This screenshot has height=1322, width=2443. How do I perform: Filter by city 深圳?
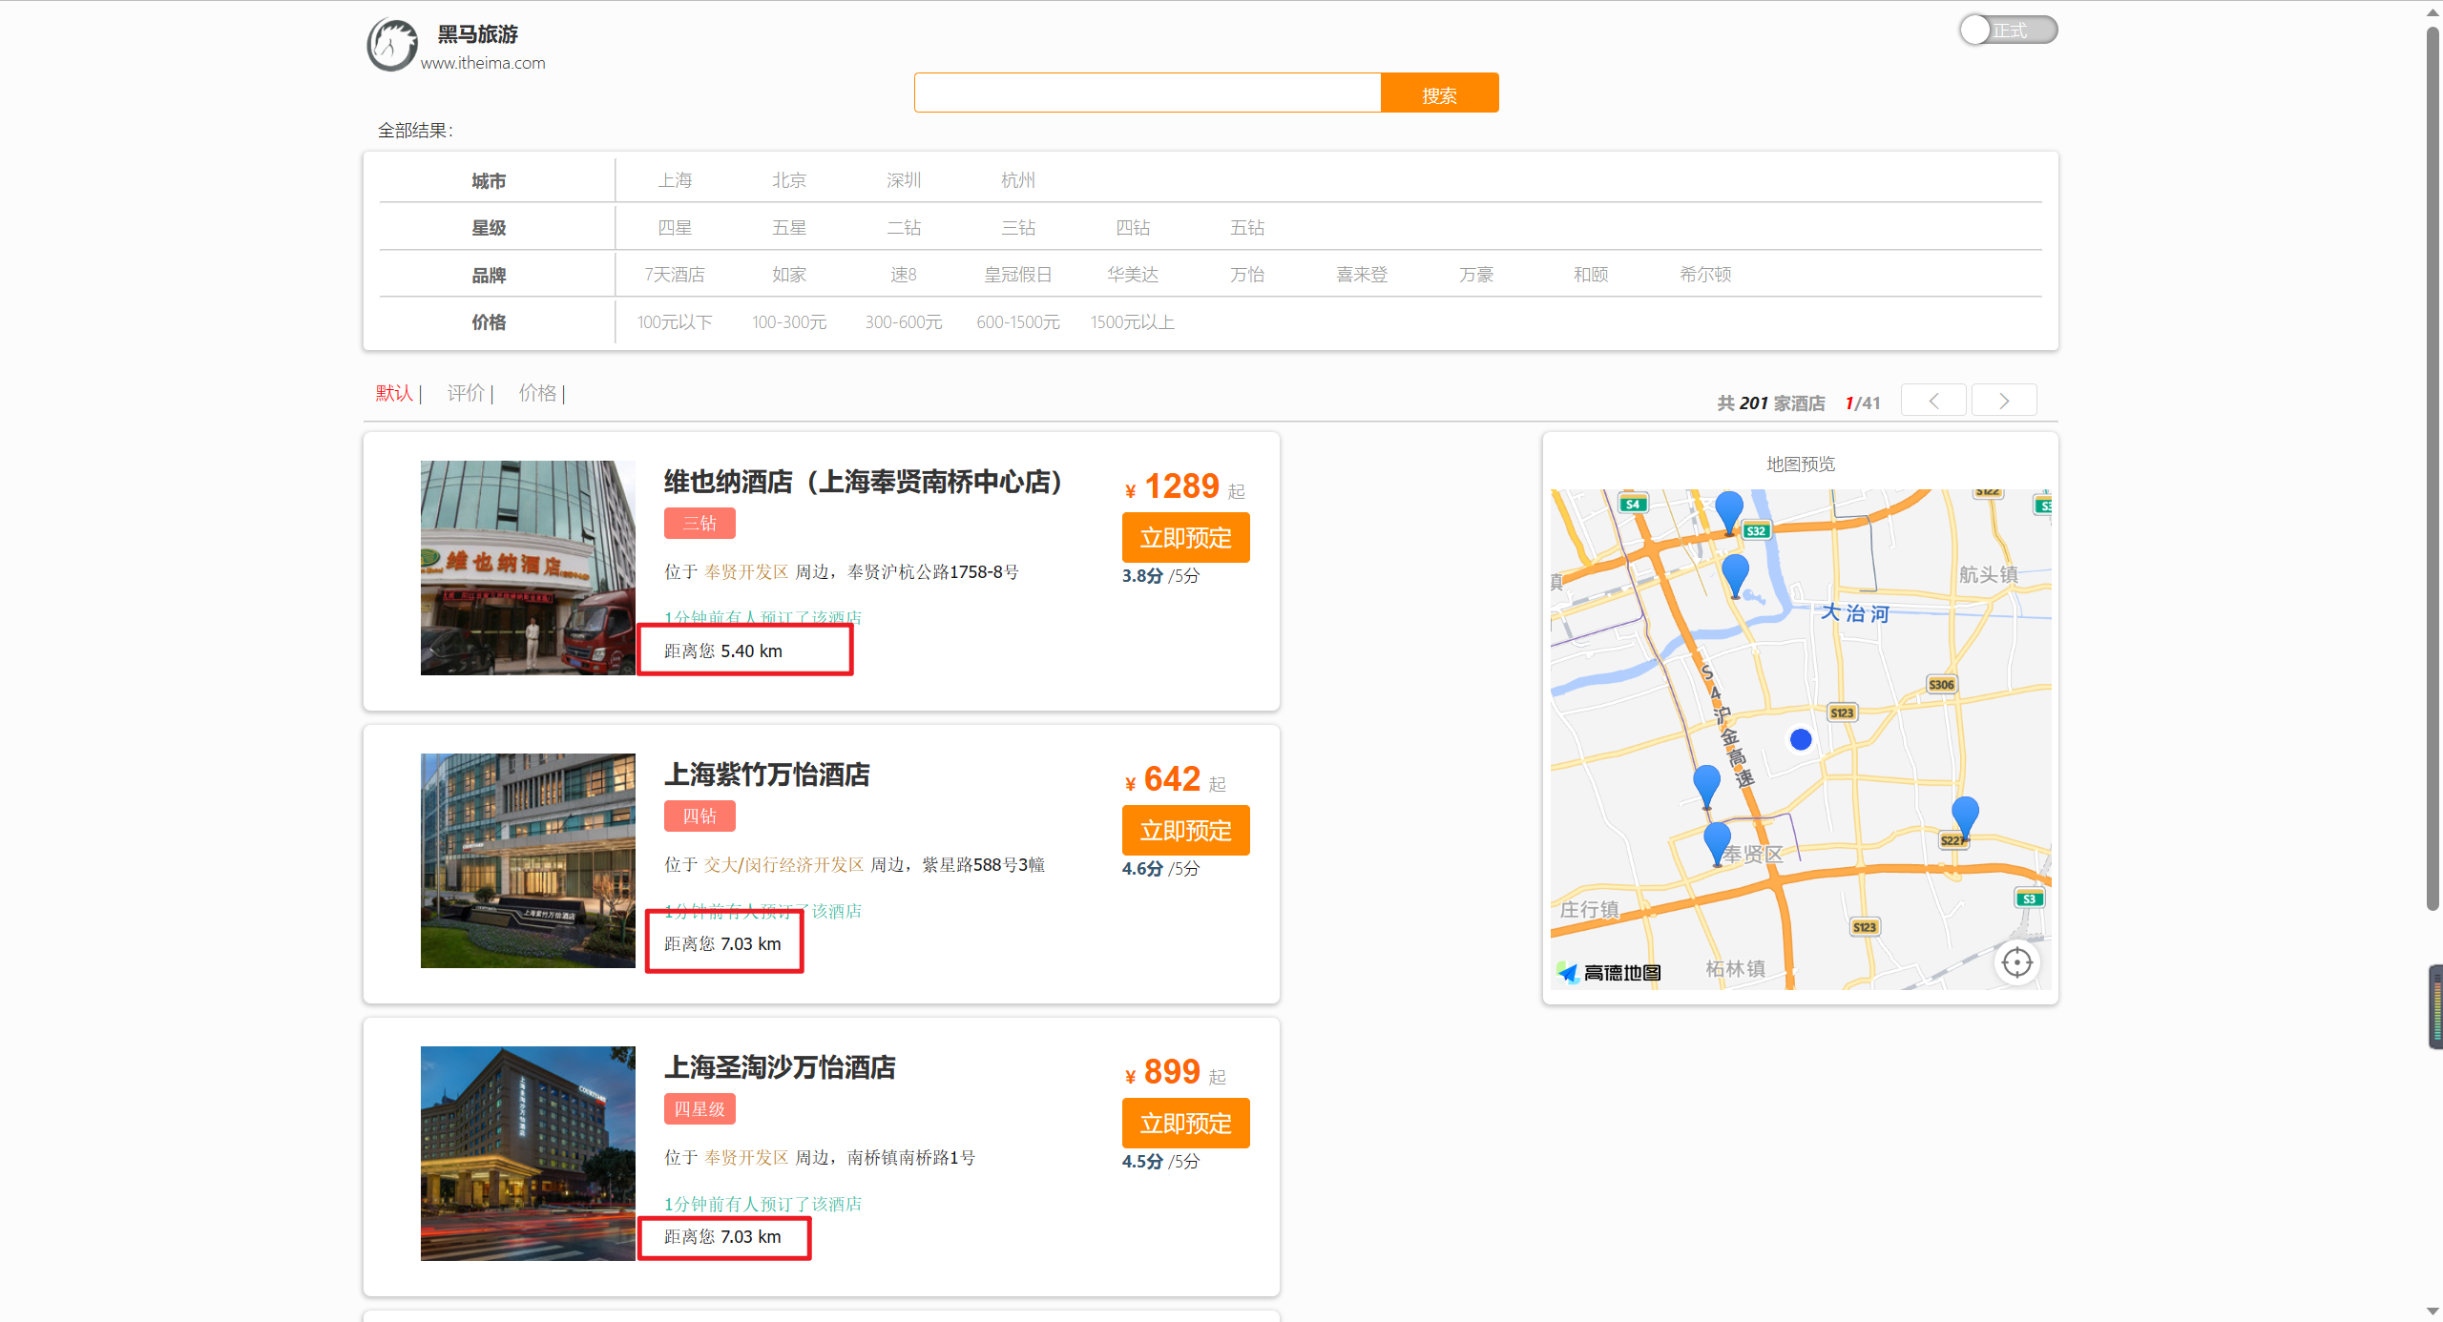coord(904,179)
